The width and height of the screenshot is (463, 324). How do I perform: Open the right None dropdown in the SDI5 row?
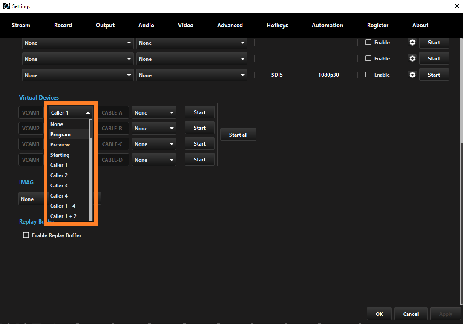click(x=192, y=75)
